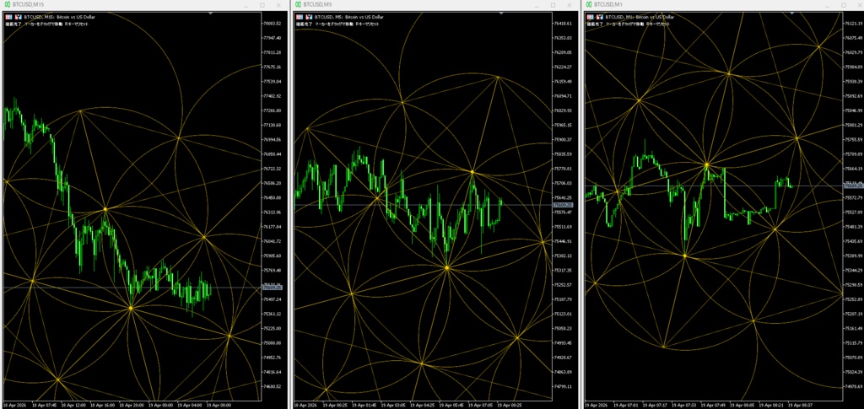Select the upper bright marker dot in M5 chart
The image size is (864, 409).
[472, 172]
